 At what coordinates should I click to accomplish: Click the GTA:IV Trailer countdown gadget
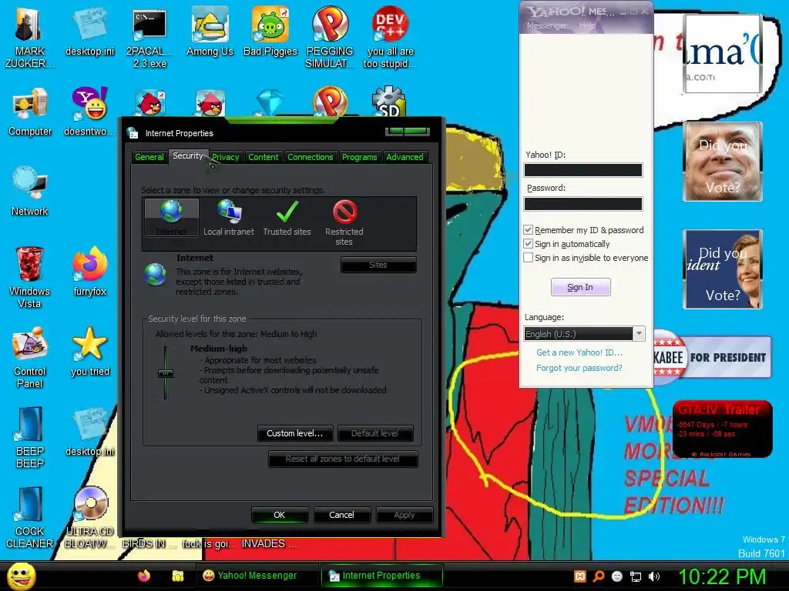[723, 429]
